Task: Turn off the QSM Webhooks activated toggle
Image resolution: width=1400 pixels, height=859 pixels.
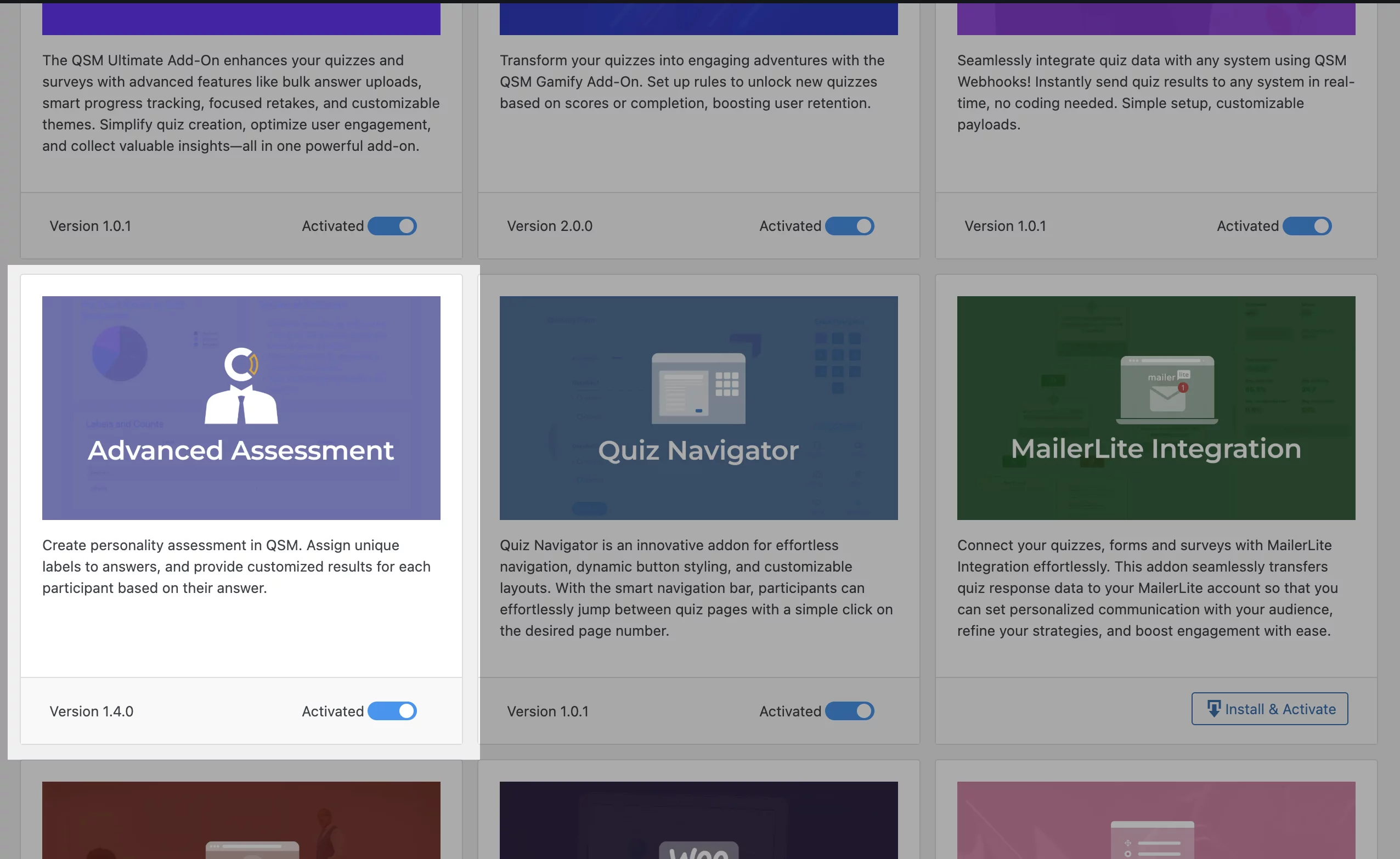Action: 1307,226
